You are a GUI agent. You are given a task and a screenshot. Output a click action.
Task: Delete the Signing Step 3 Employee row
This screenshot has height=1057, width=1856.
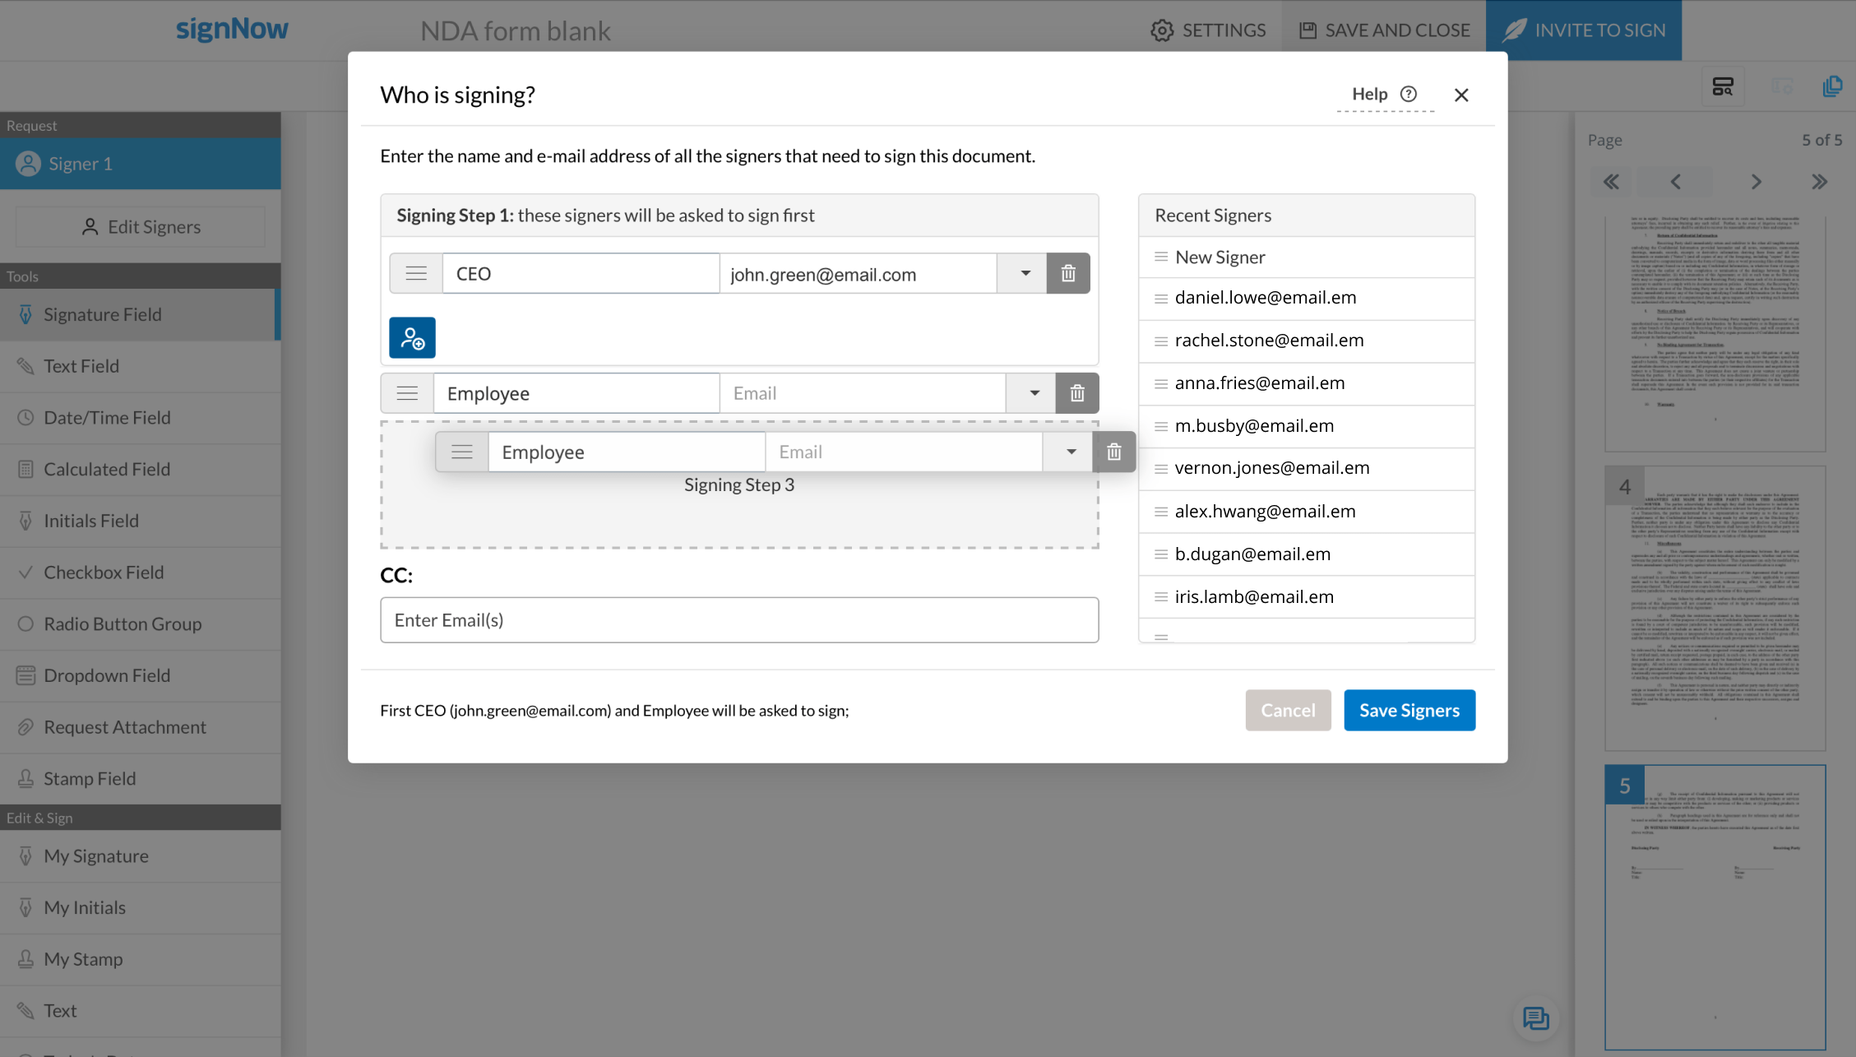pyautogui.click(x=1113, y=452)
